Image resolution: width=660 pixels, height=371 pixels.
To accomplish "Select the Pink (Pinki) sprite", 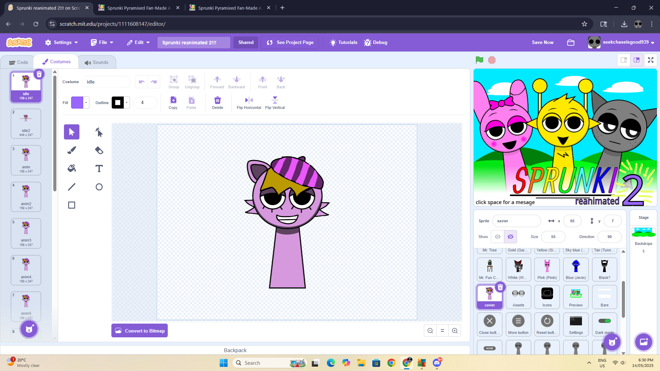I will coord(547,270).
